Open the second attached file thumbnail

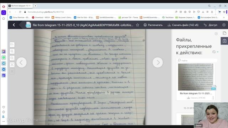188,120
